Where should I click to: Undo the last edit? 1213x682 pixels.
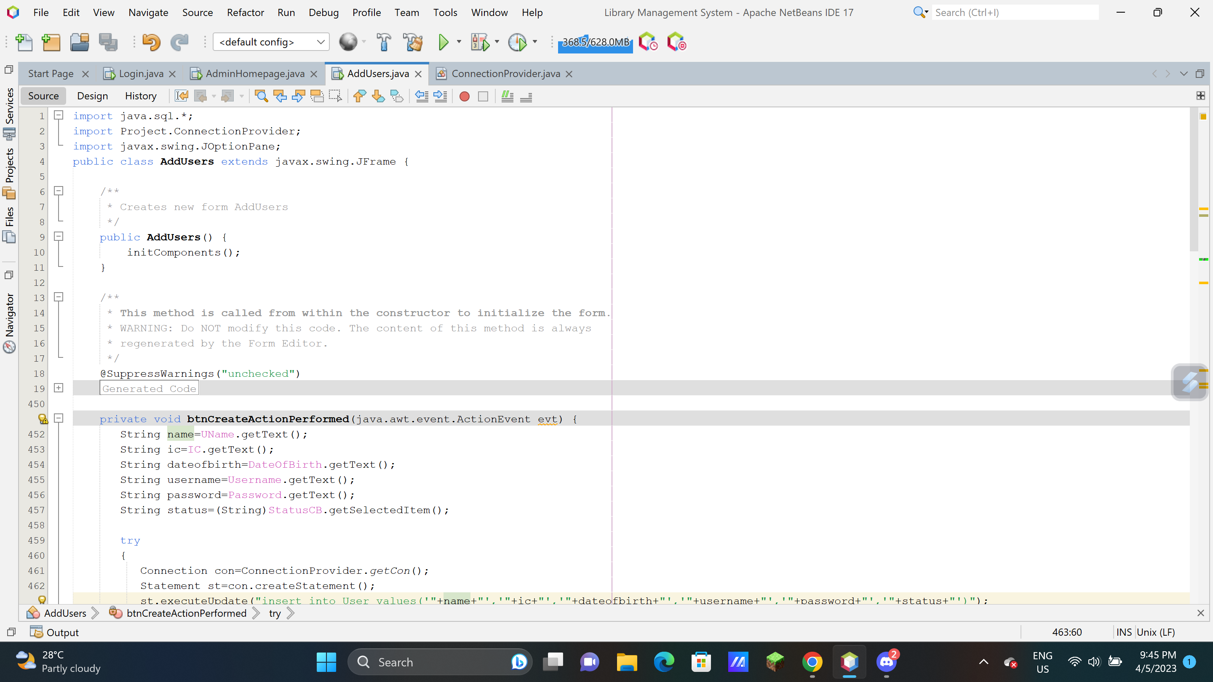pyautogui.click(x=151, y=42)
